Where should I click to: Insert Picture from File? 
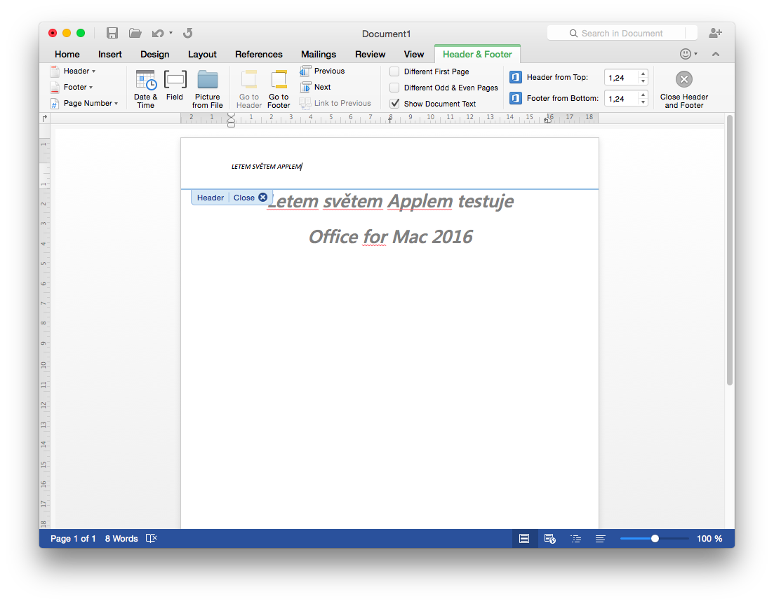pos(208,88)
